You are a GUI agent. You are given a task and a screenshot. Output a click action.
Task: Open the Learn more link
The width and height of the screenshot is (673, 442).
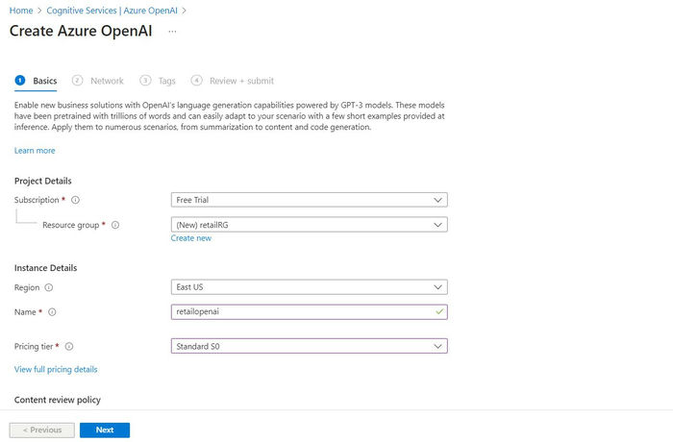pyautogui.click(x=35, y=151)
